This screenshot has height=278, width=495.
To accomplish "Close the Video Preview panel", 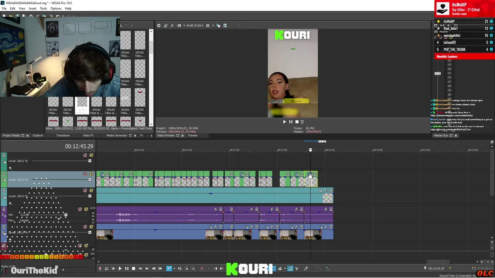I will 183,136.
